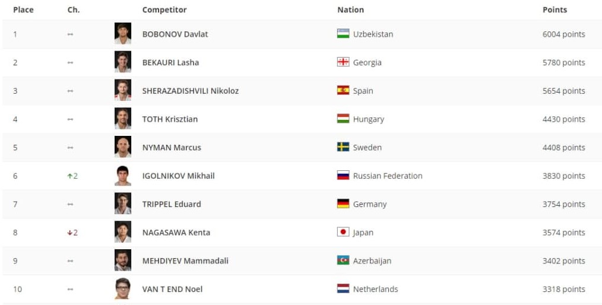Click the Japan flag icon
This screenshot has height=305, width=602.
click(x=343, y=232)
